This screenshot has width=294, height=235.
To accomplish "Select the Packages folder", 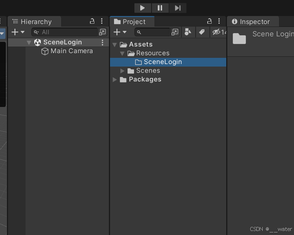I will coord(145,79).
